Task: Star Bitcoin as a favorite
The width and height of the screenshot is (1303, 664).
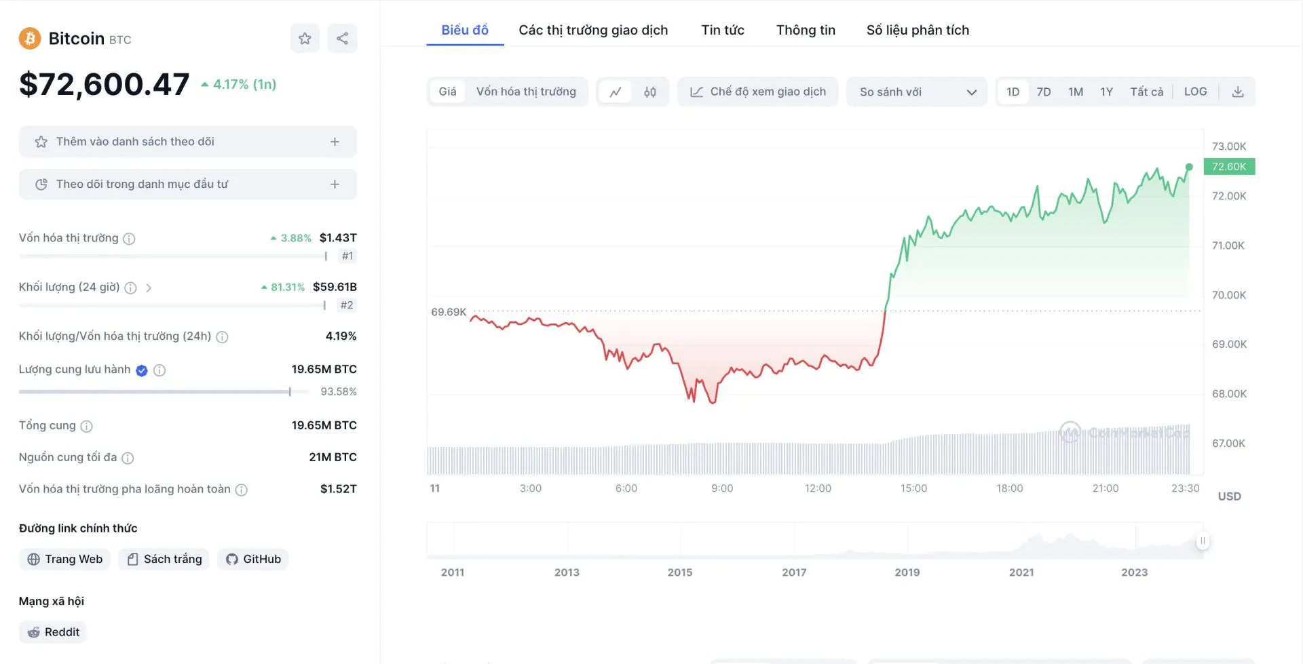Action: pyautogui.click(x=305, y=39)
